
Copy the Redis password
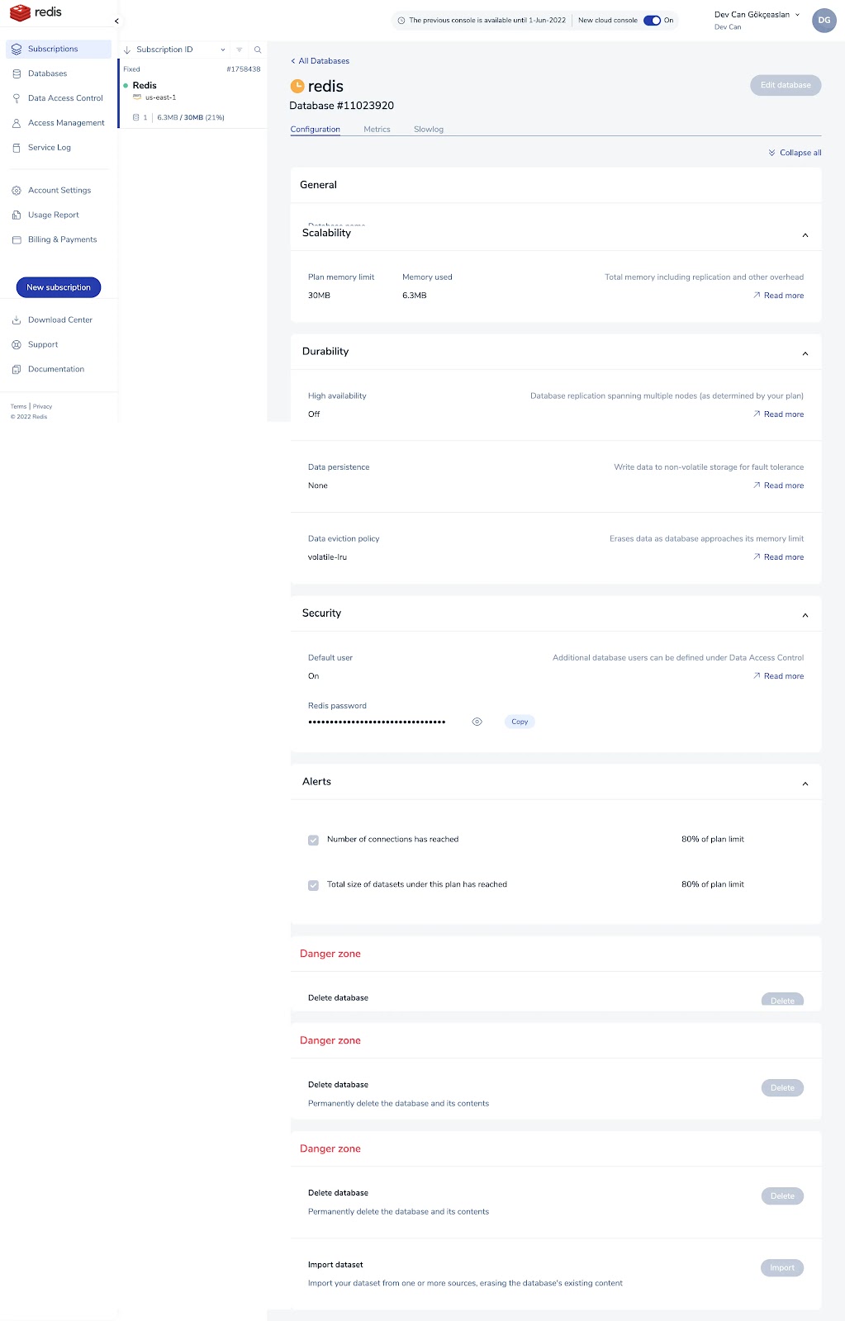point(520,722)
